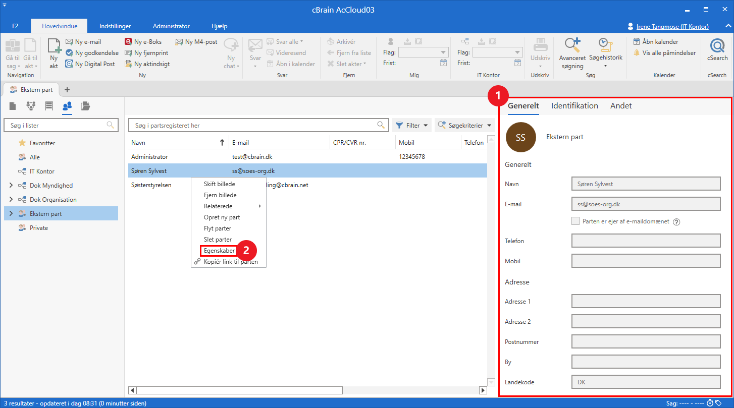This screenshot has height=408, width=734.
Task: Open the F2 menu tab
Action: click(15, 26)
